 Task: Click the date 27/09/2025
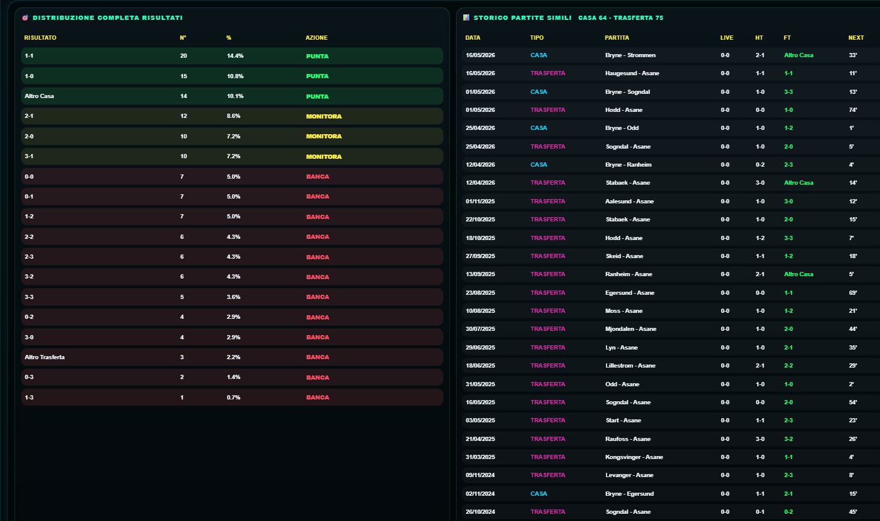[480, 256]
